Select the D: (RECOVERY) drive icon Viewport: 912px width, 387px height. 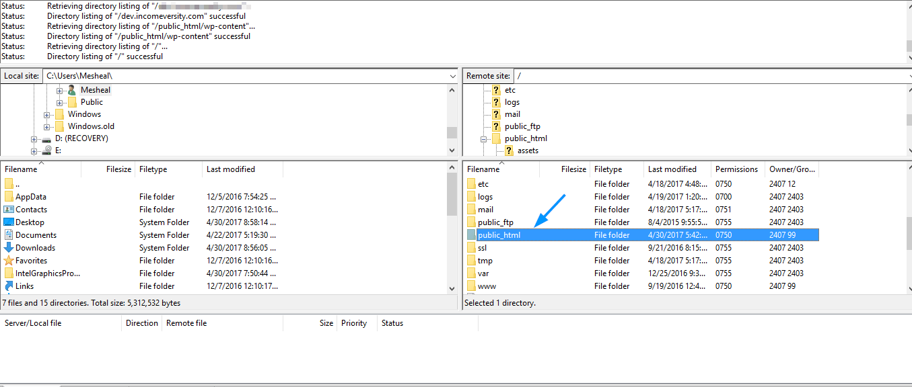click(x=46, y=139)
